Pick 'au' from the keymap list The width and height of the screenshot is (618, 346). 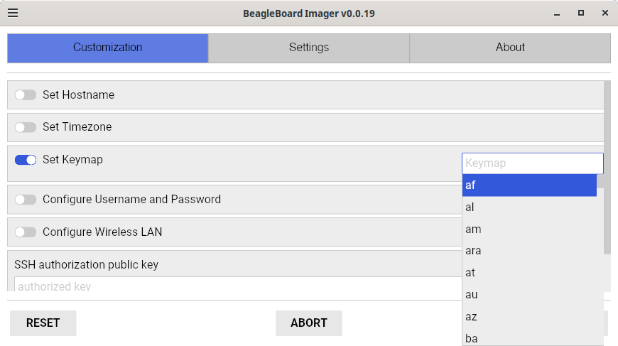529,294
